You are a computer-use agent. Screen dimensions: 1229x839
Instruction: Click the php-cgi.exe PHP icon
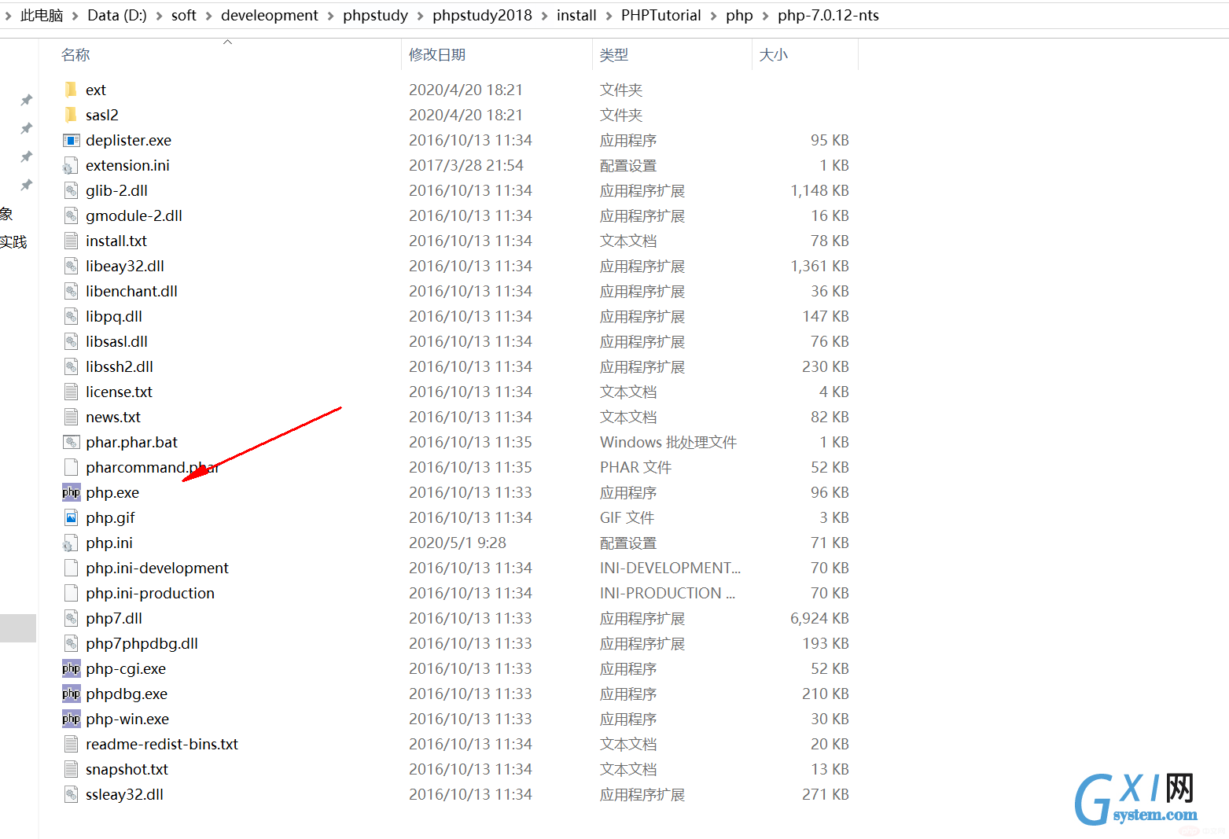point(71,668)
